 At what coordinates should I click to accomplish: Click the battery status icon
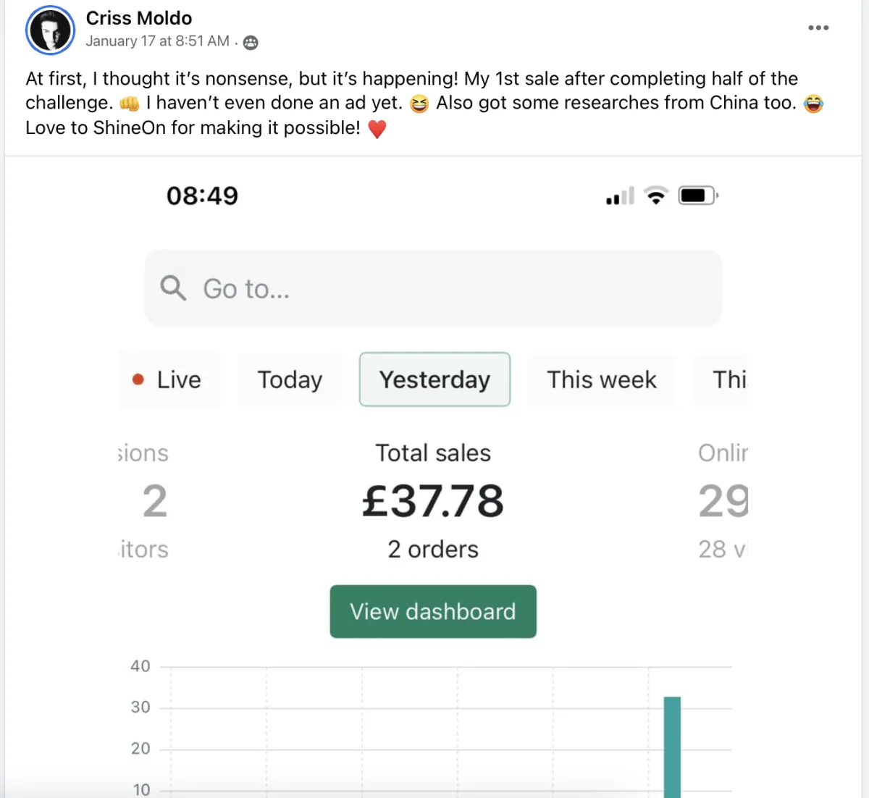click(x=698, y=196)
